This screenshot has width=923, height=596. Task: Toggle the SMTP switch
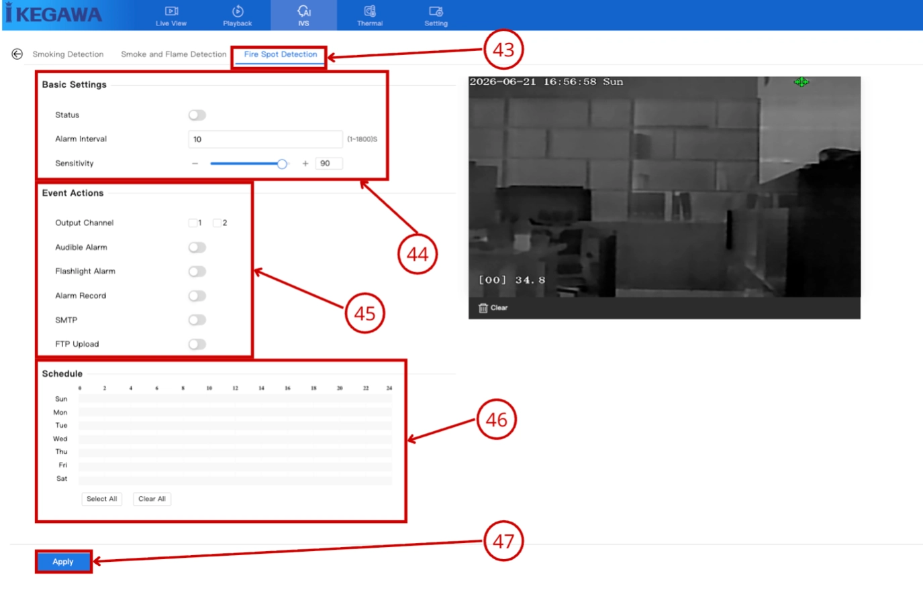pyautogui.click(x=197, y=320)
